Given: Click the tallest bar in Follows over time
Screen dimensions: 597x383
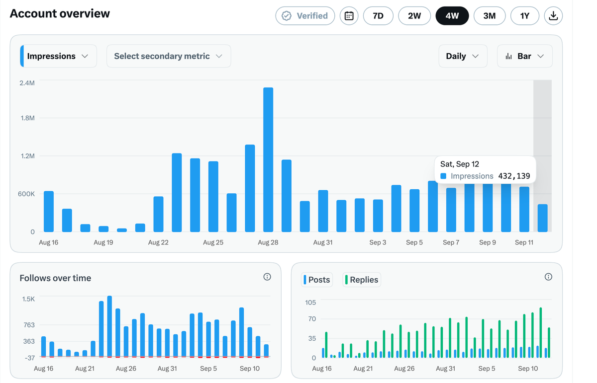Looking at the screenshot, I should pos(109,326).
